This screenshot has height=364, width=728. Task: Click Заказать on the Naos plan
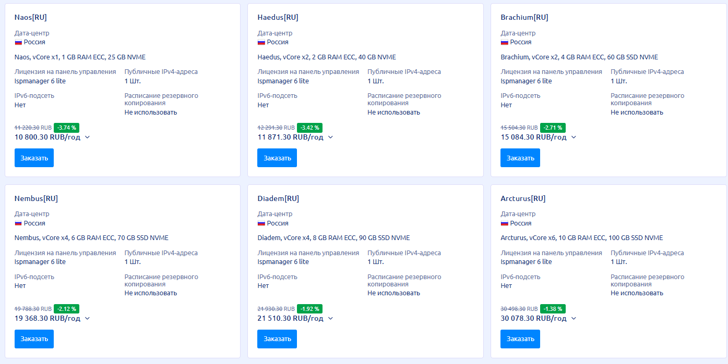pyautogui.click(x=34, y=157)
